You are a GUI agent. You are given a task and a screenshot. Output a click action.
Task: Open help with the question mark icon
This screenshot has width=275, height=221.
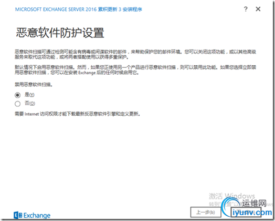pos(246,9)
